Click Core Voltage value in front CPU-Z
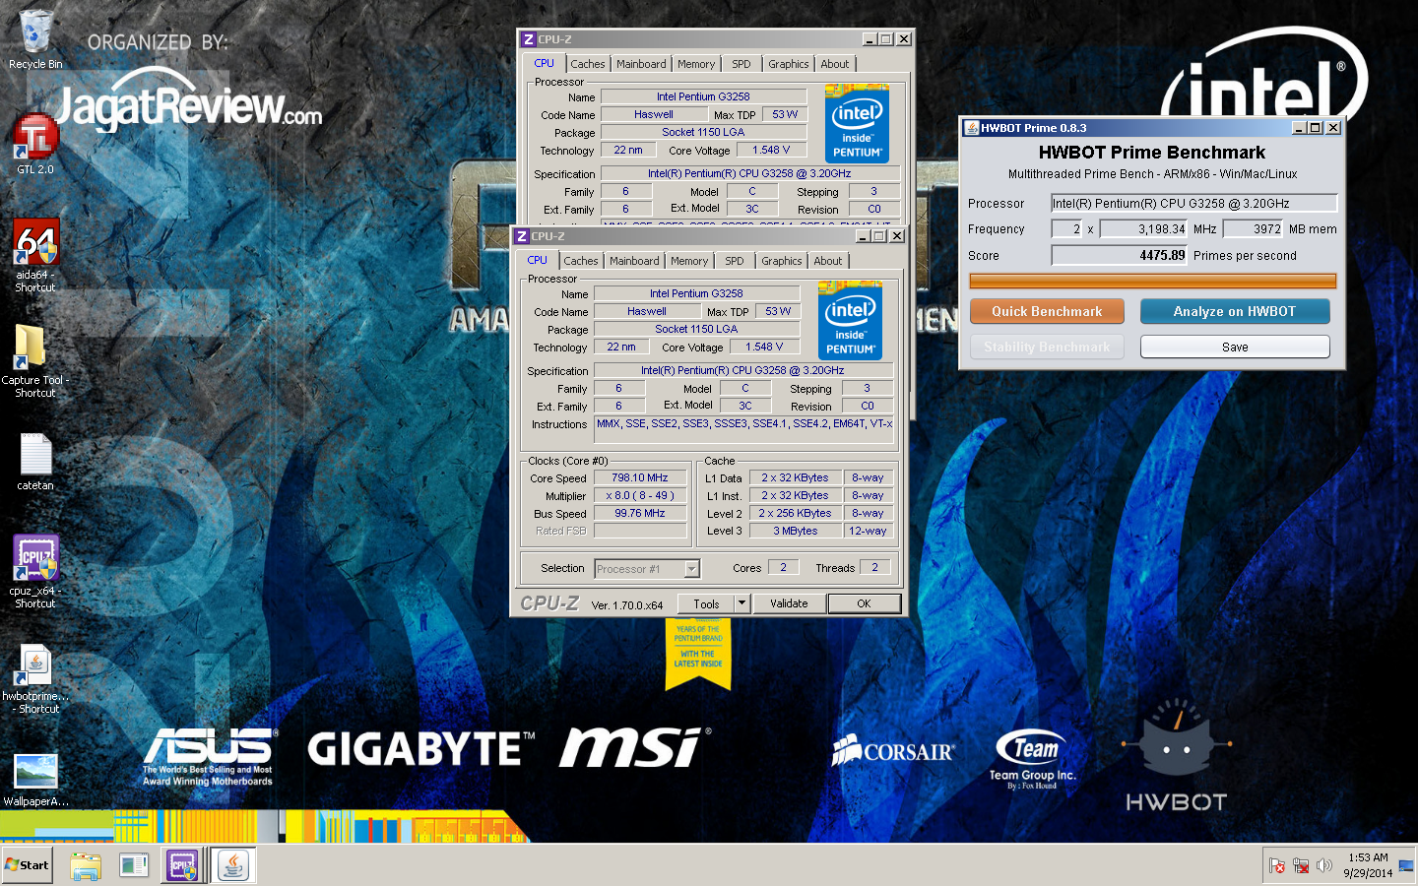 coord(764,347)
